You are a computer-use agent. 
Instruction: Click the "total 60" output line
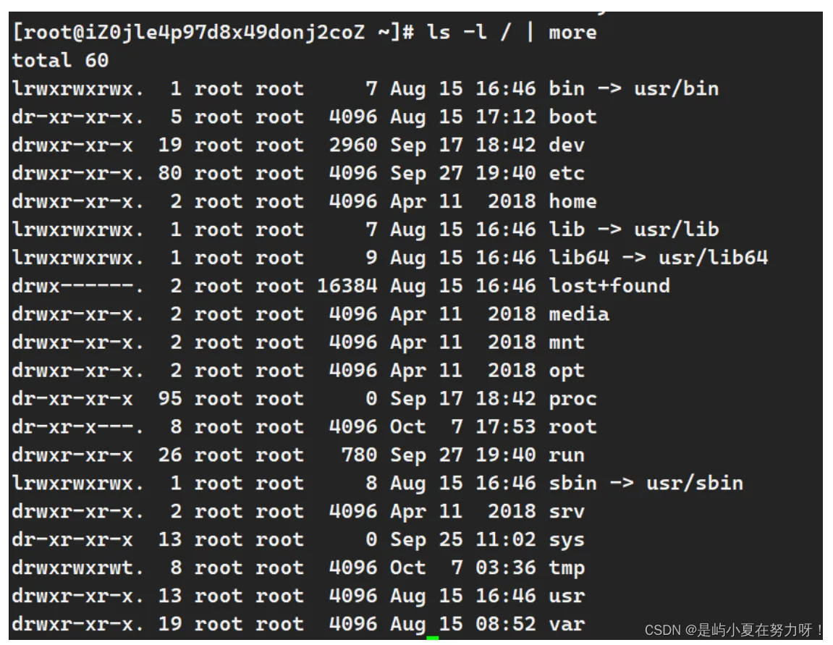(60, 60)
